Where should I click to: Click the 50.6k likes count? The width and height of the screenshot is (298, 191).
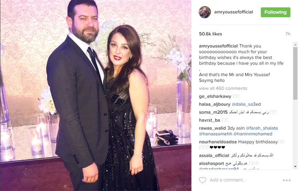[x=210, y=34]
